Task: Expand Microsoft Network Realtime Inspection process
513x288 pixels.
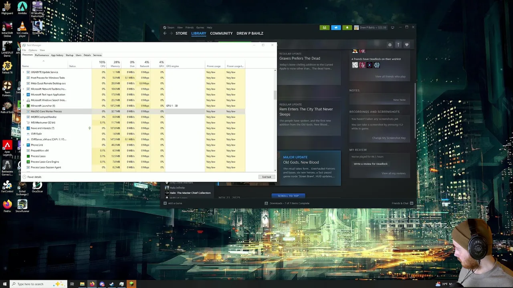Action: tap(23, 89)
